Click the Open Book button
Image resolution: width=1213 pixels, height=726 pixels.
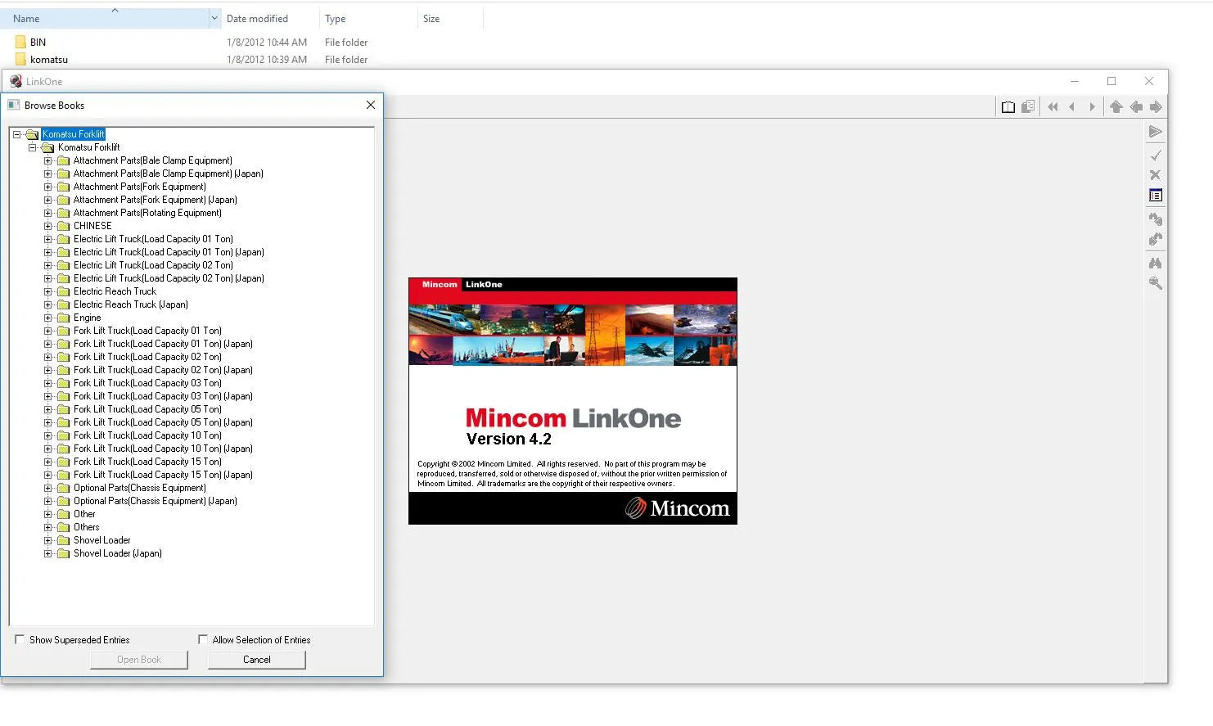click(139, 660)
